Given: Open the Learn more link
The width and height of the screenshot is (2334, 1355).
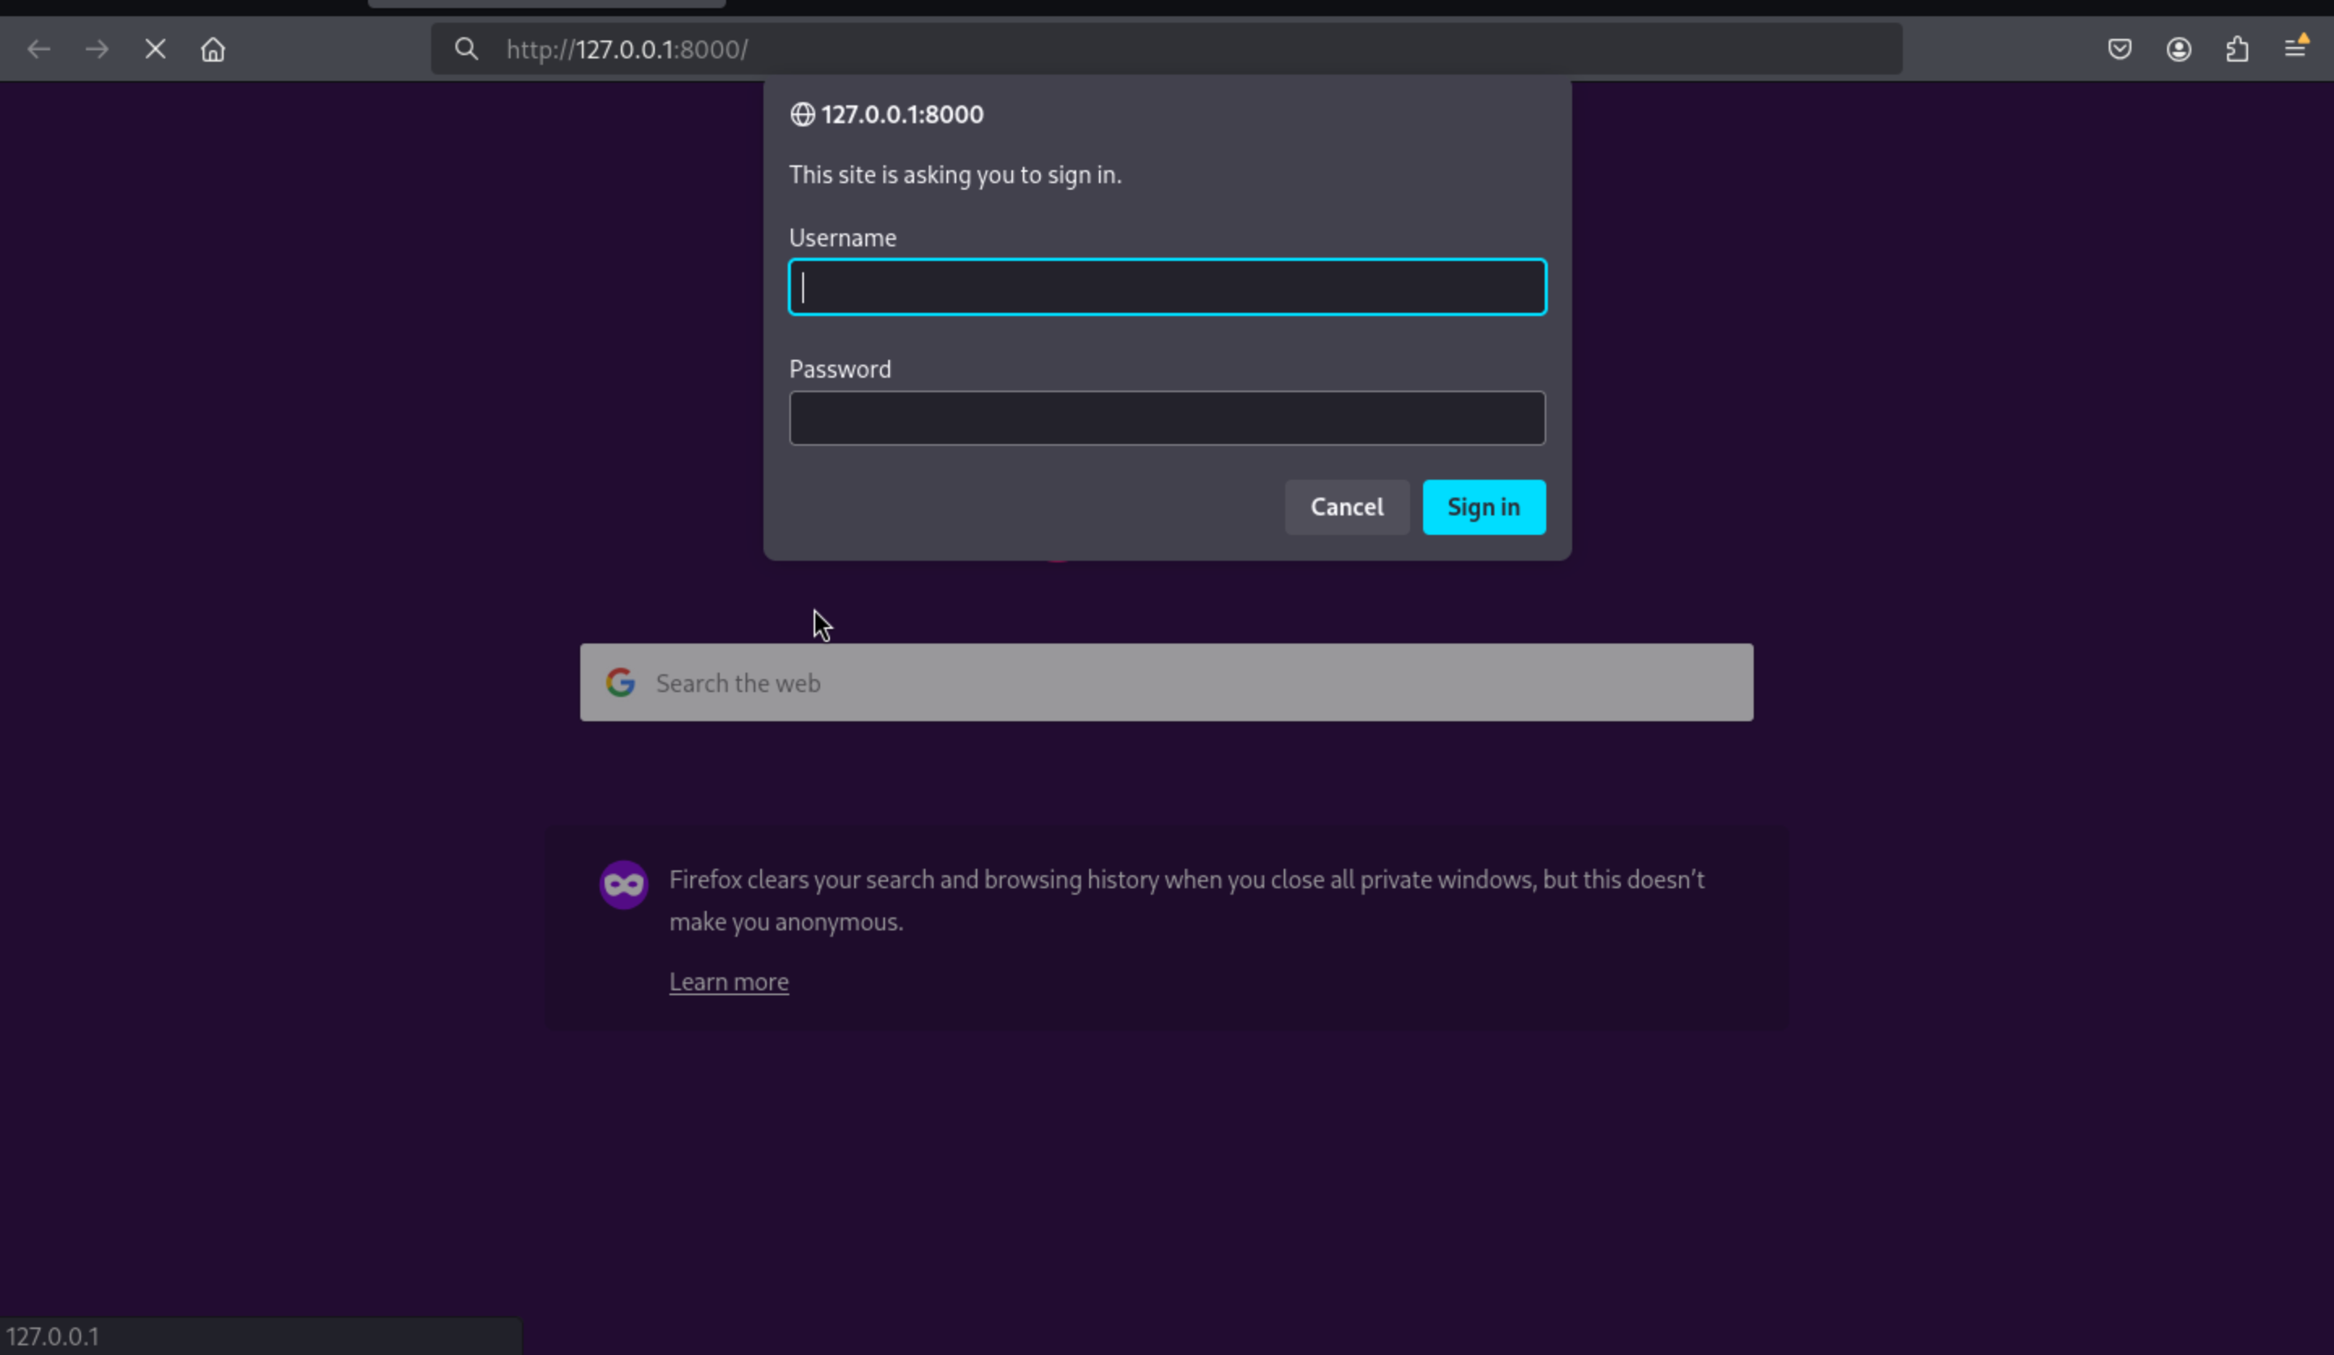Looking at the screenshot, I should pyautogui.click(x=728, y=981).
